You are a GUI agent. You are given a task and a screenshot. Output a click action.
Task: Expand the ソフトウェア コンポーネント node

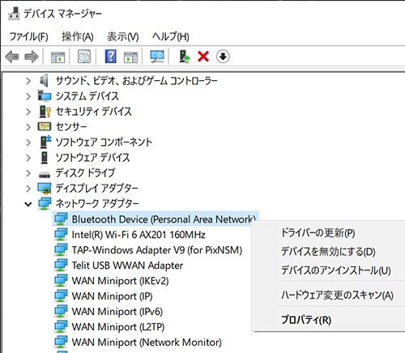[x=28, y=142]
